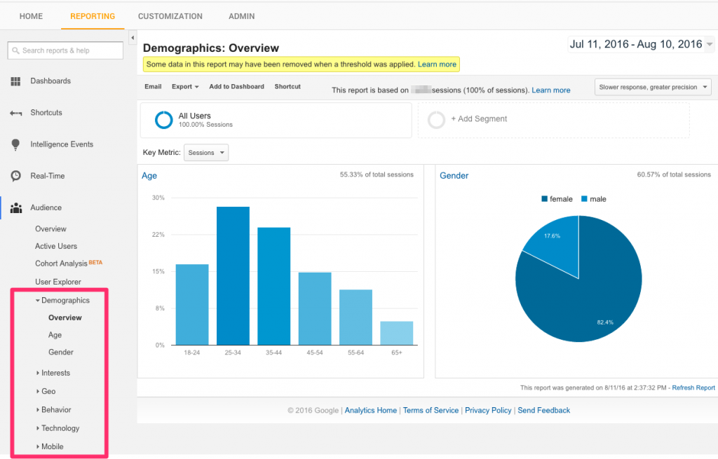Open the Dashboards grid icon
Viewport: 718px width, 459px height.
click(x=15, y=81)
